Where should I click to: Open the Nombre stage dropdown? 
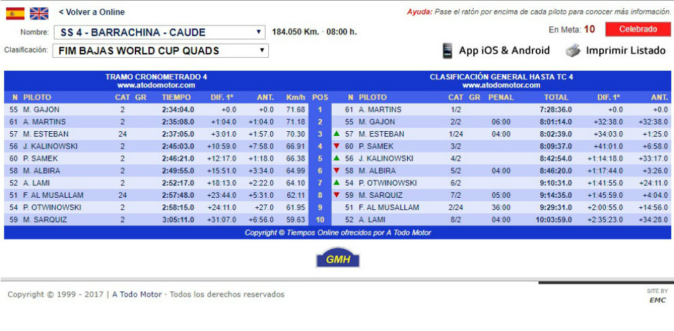160,32
